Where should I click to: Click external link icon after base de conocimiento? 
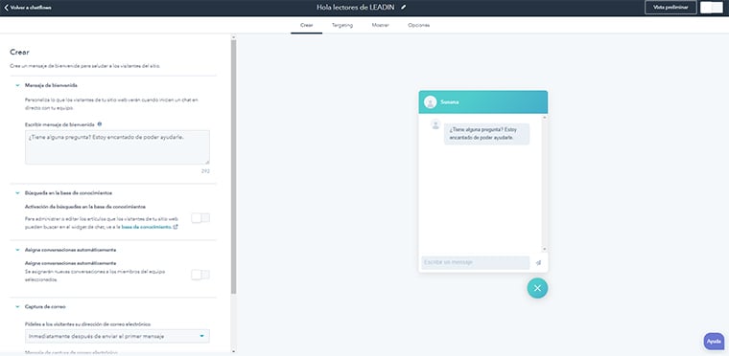click(x=176, y=227)
